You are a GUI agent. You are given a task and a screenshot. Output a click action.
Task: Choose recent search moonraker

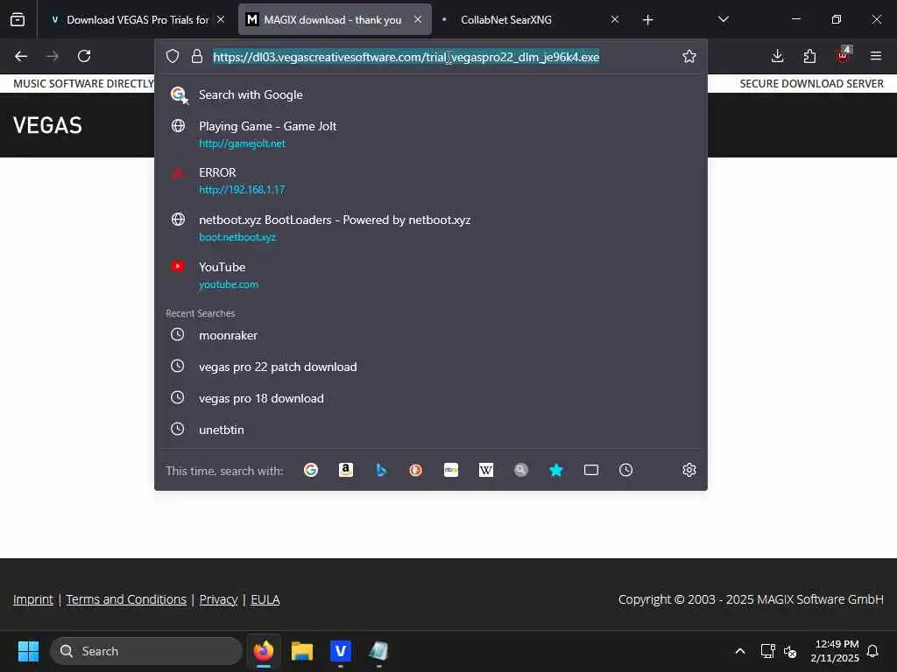tap(430, 335)
